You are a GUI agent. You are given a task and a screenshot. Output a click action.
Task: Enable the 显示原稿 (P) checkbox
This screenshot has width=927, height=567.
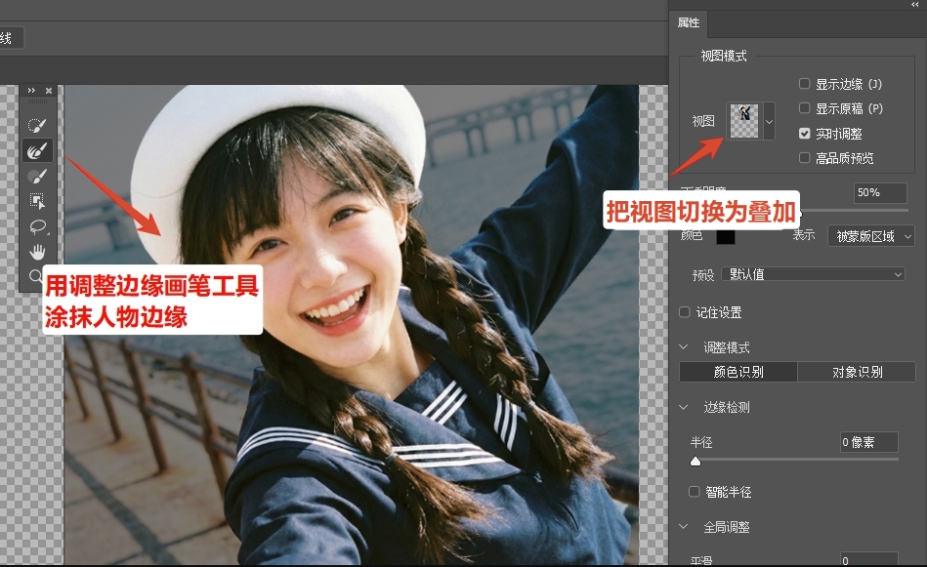804,108
